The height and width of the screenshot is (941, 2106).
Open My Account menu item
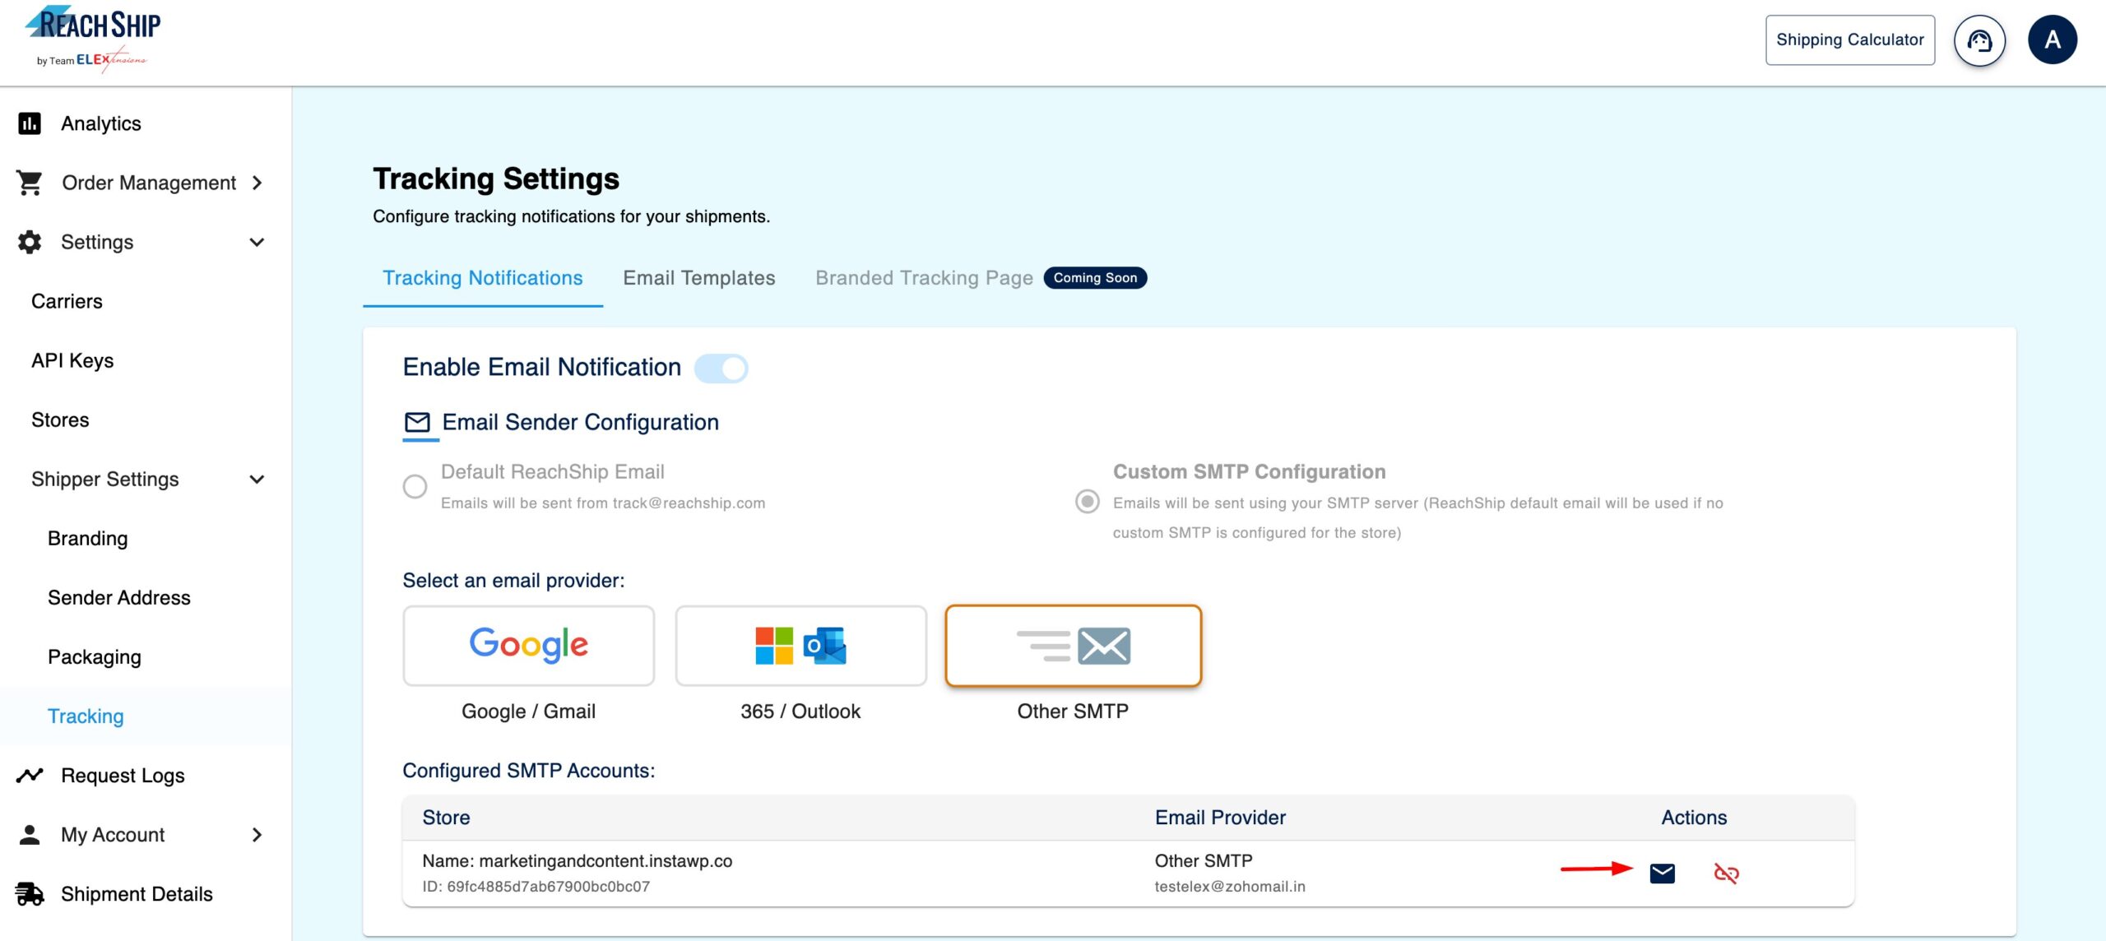tap(113, 834)
